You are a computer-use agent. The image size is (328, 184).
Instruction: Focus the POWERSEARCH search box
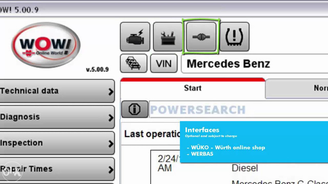pos(239,110)
